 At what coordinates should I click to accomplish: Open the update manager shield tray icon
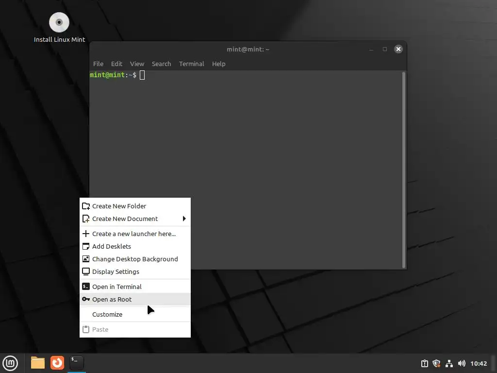point(436,363)
